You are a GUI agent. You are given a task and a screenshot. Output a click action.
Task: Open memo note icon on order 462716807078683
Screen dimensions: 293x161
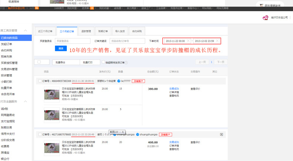(221, 134)
